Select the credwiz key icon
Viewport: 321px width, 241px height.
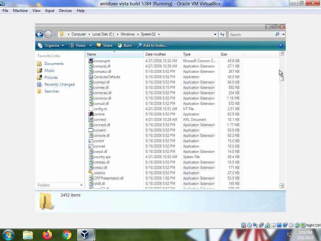[x=91, y=173]
